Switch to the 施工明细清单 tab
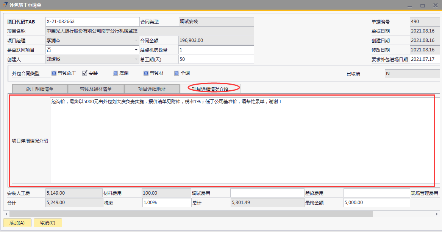Screen dimensions: 442x232 click(x=40, y=89)
